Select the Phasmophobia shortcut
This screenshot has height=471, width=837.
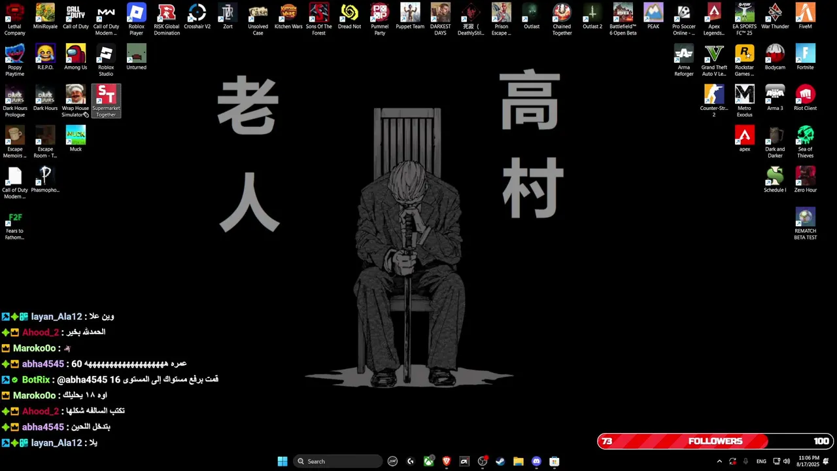coord(45,180)
